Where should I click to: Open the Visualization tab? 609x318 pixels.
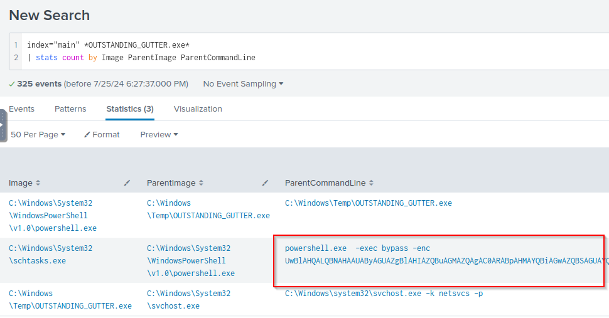198,109
